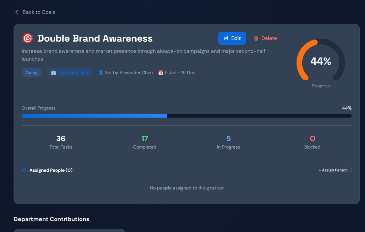The width and height of the screenshot is (365, 232).
Task: Click the 17 Completed tasks stat
Action: tap(145, 142)
